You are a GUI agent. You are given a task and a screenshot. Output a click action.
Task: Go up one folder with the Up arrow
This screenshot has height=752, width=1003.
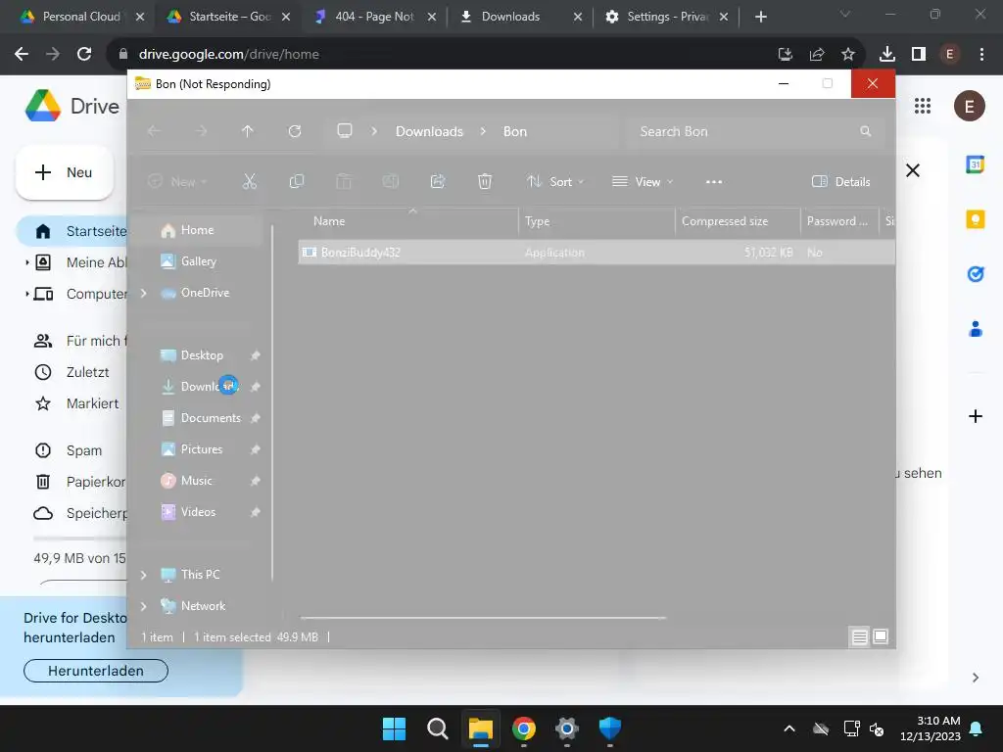(248, 131)
